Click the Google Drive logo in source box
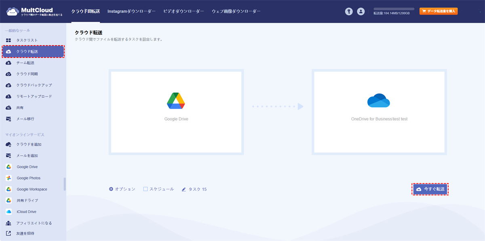The height and width of the screenshot is (241, 485). point(176,101)
